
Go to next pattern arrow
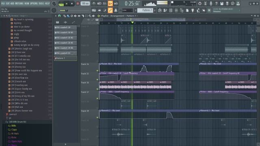coord(155,11)
